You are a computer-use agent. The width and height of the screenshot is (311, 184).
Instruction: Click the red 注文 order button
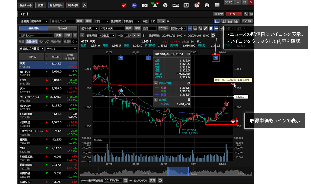pos(232,14)
